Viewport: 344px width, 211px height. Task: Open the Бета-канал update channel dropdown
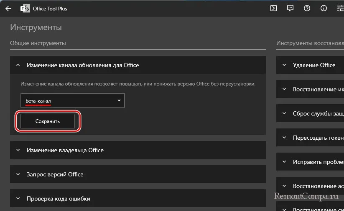tap(72, 100)
